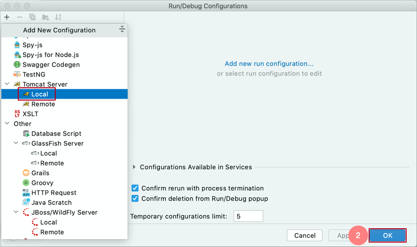Open the Add new run configuration link

(x=269, y=64)
